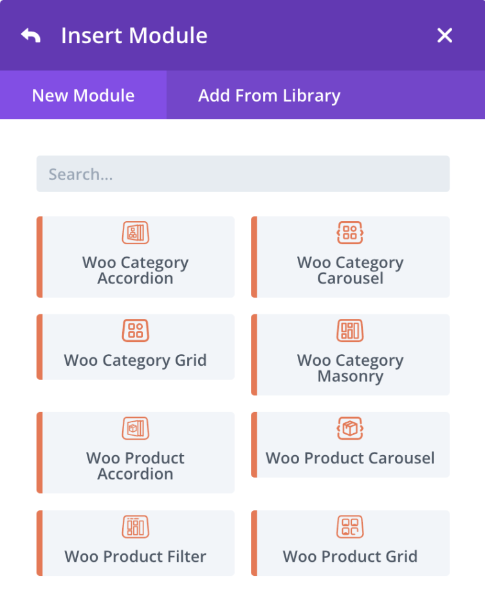Click the Woo Product Grid icon
485x610 pixels.
coord(350,526)
